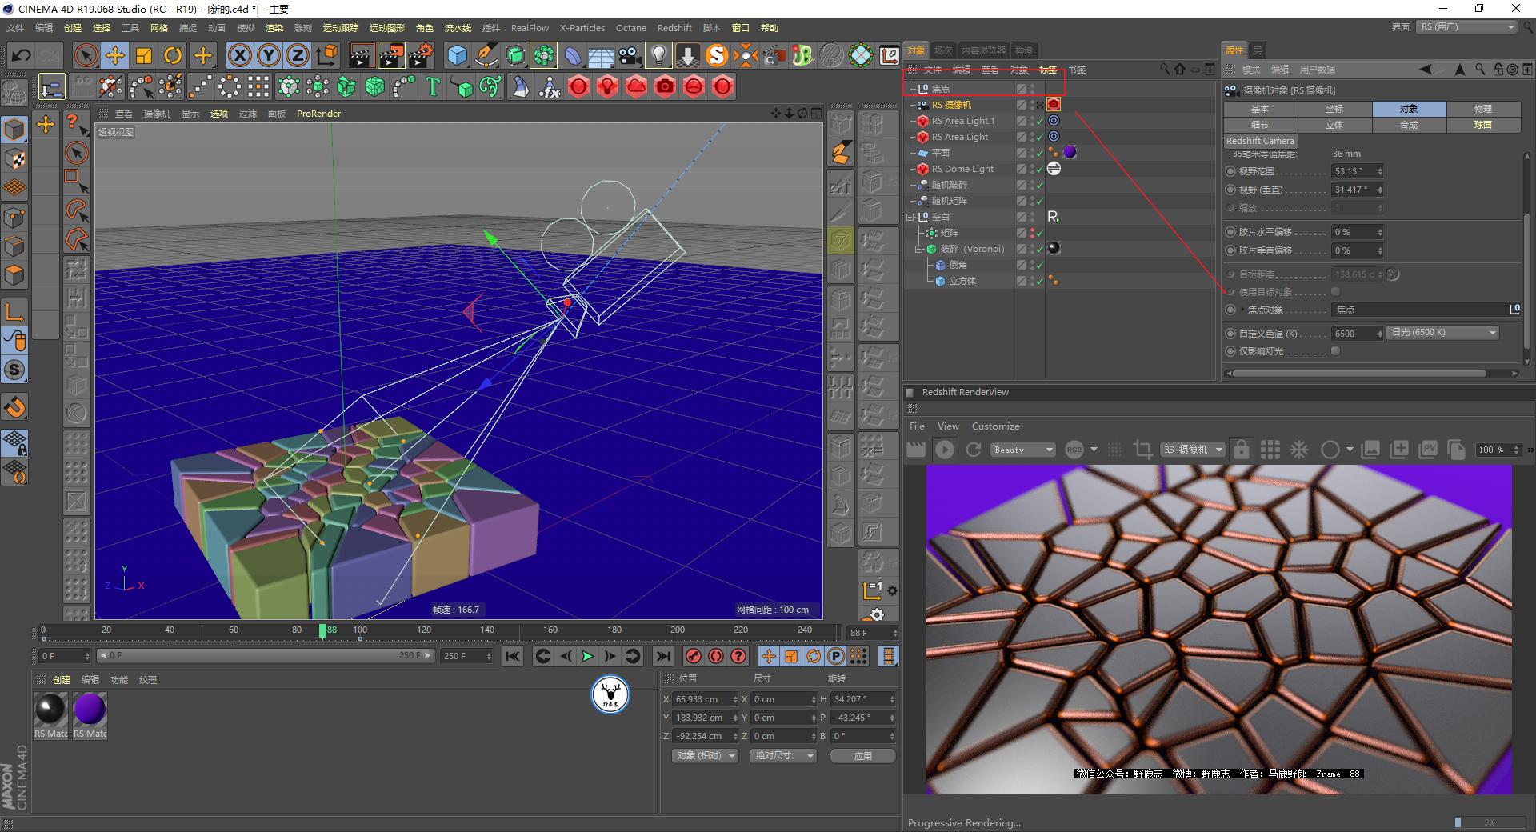
Task: Select the Cube primitive icon in the toolbar
Action: coord(458,56)
